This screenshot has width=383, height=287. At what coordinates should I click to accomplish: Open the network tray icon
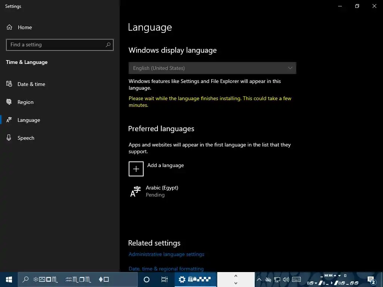pos(277,280)
